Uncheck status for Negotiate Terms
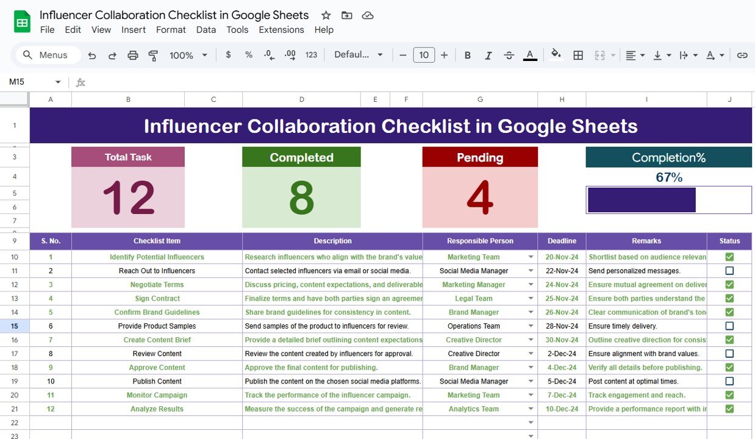The image size is (755, 439). point(729,285)
